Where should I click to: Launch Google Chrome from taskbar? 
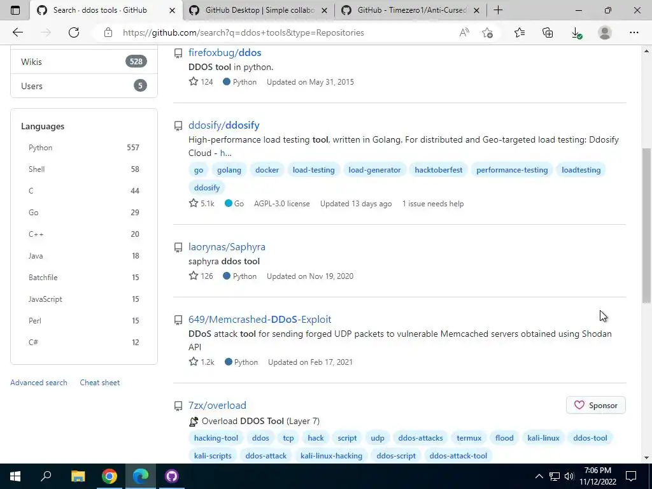click(110, 476)
